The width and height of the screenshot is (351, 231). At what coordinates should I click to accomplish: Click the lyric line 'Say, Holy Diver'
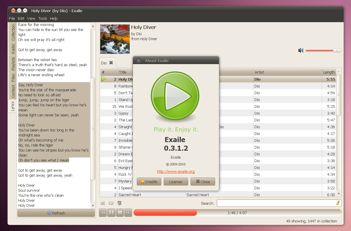click(31, 85)
